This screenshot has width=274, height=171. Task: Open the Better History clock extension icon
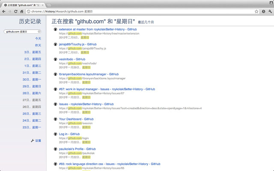click(x=264, y=12)
